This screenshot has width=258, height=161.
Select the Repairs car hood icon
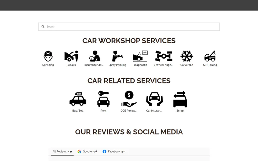tap(71, 56)
